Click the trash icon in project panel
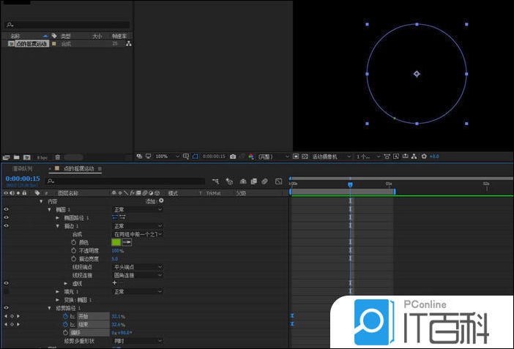Image resolution: width=514 pixels, height=349 pixels. (x=58, y=157)
